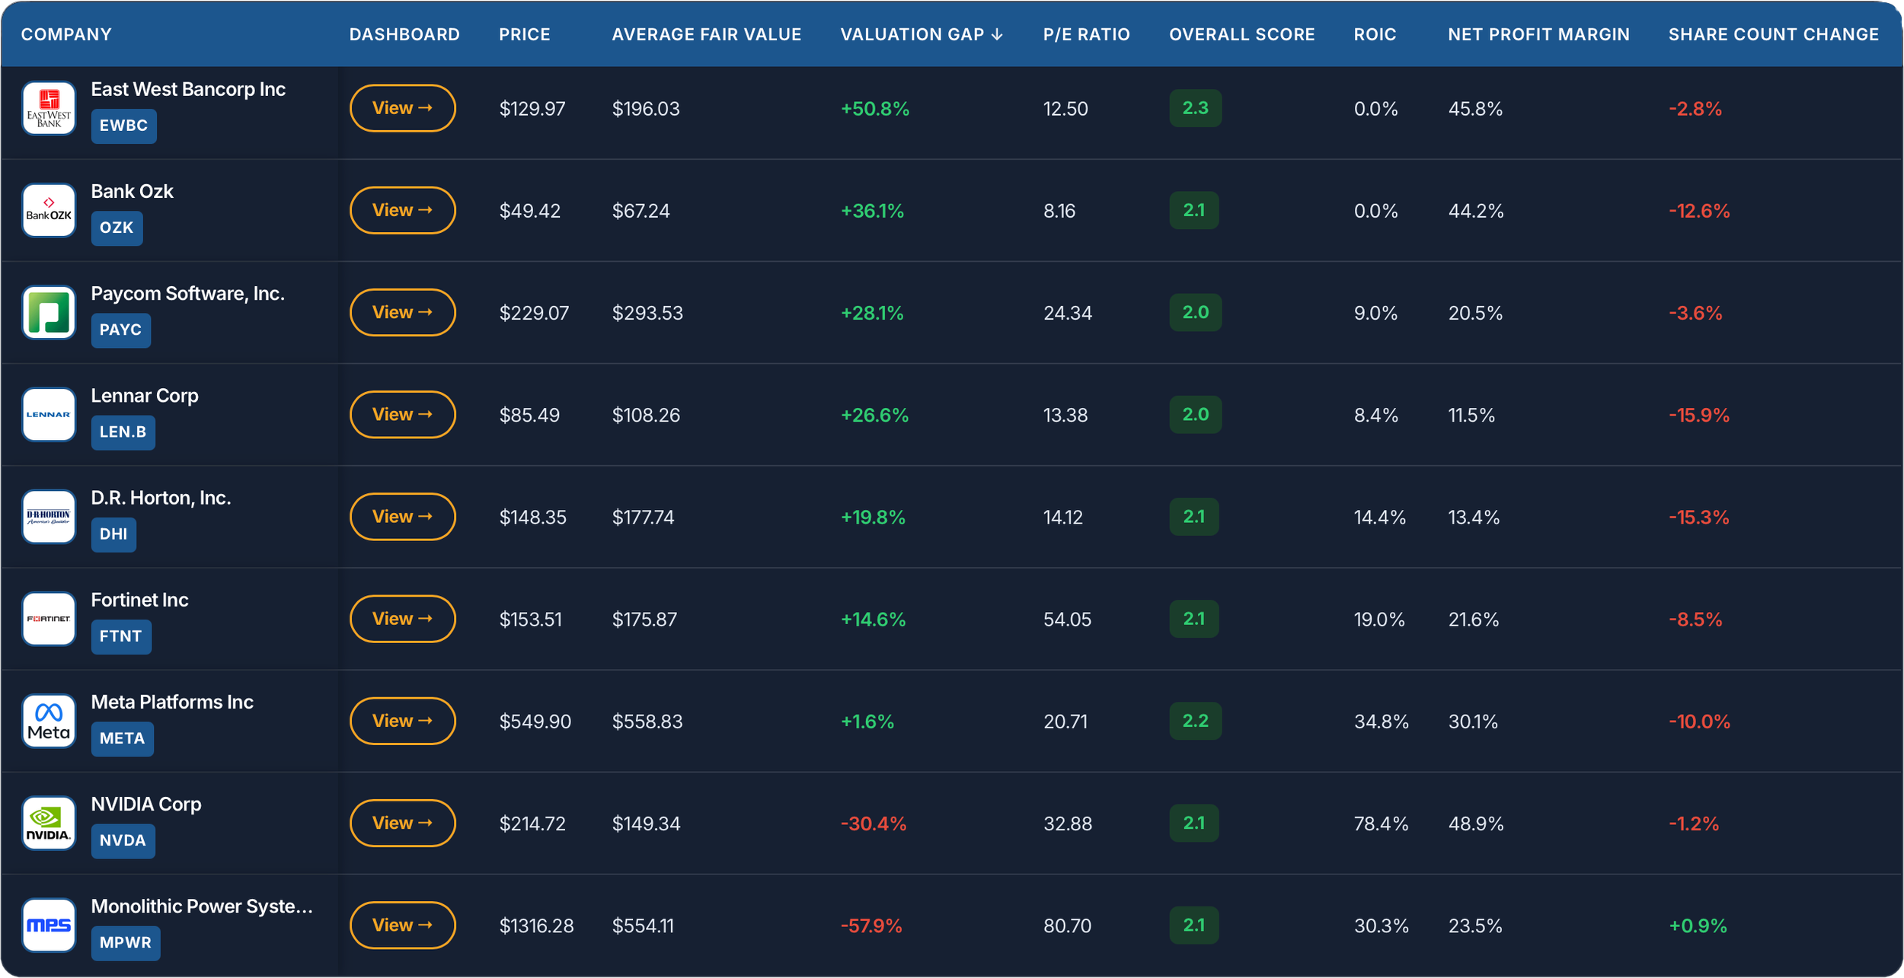Click the NVIDIA logo icon
Screen dimensions: 1904x978
[49, 823]
